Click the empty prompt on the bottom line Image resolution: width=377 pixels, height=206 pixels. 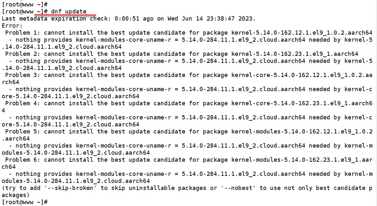click(25, 202)
